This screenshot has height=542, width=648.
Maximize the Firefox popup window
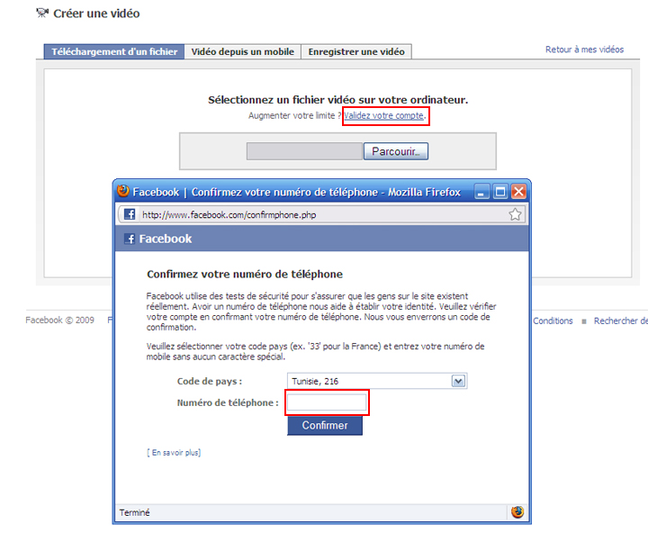(500, 192)
